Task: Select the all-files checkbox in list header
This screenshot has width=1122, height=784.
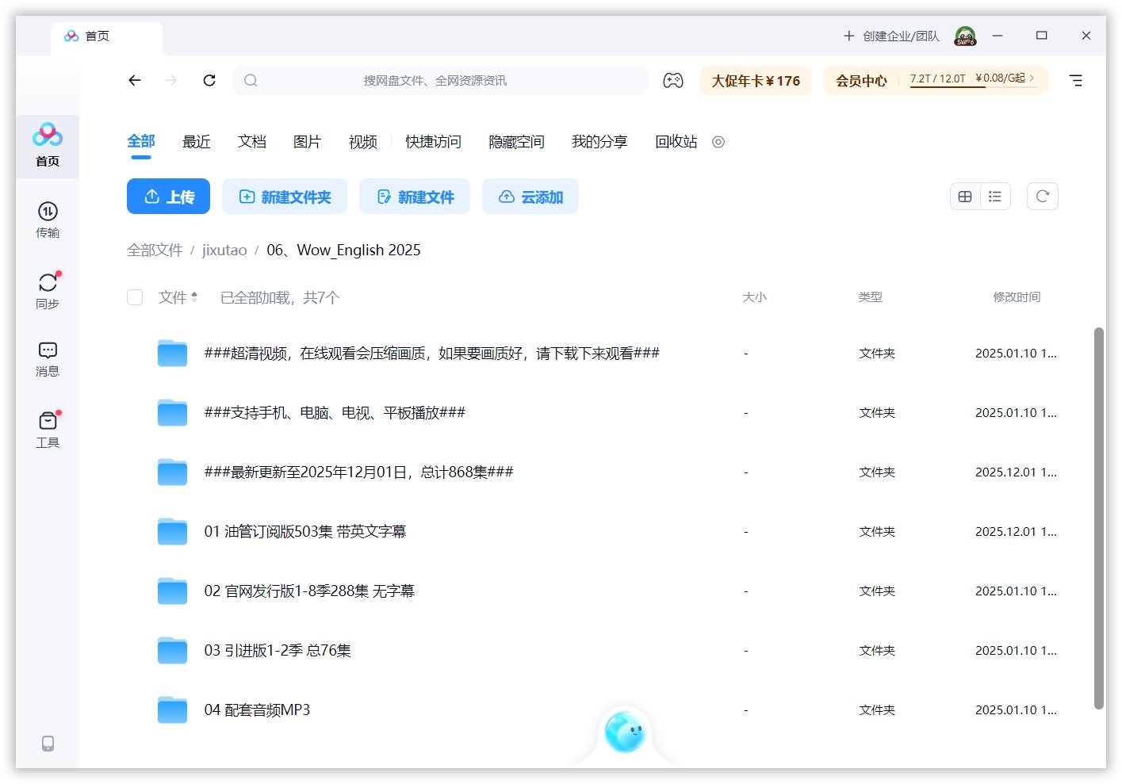Action: (135, 297)
